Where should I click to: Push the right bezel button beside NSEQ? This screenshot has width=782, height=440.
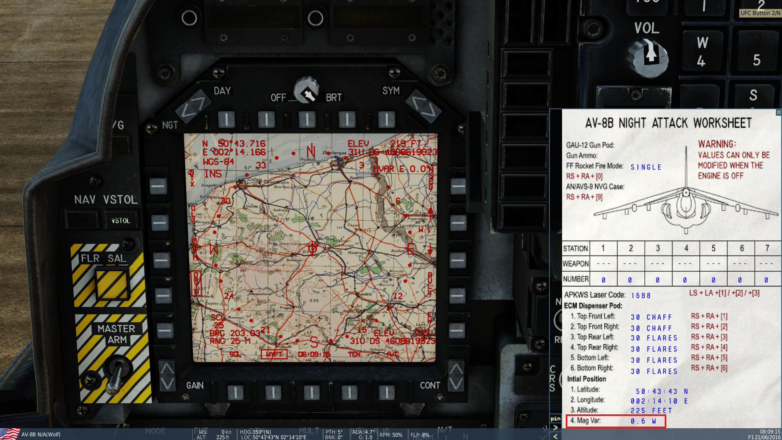point(458,186)
